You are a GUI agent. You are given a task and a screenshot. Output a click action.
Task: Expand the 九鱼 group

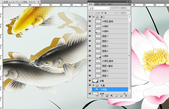(94, 86)
